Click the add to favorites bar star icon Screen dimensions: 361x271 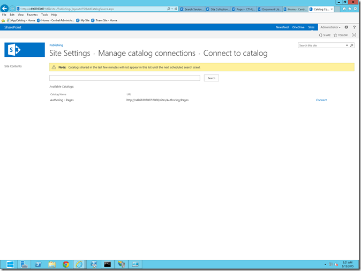[x=3, y=20]
